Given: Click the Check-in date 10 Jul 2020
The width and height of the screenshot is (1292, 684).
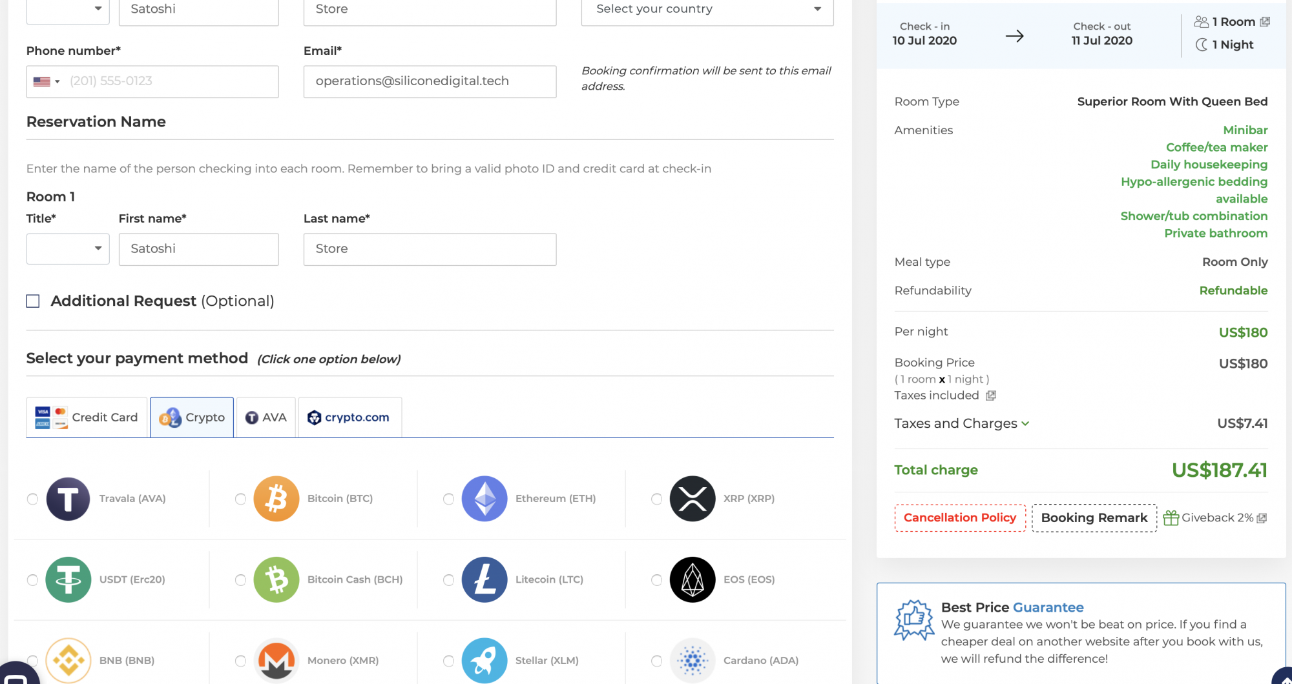Looking at the screenshot, I should (924, 41).
